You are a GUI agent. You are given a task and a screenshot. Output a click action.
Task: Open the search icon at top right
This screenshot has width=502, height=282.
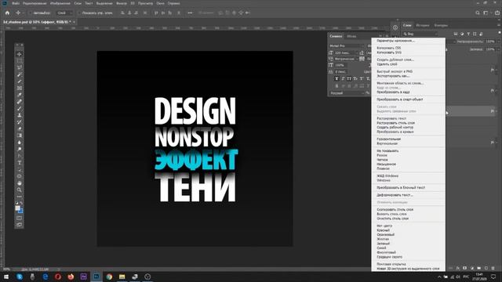click(478, 13)
